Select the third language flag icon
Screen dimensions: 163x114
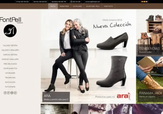pyautogui.click(x=147, y=2)
